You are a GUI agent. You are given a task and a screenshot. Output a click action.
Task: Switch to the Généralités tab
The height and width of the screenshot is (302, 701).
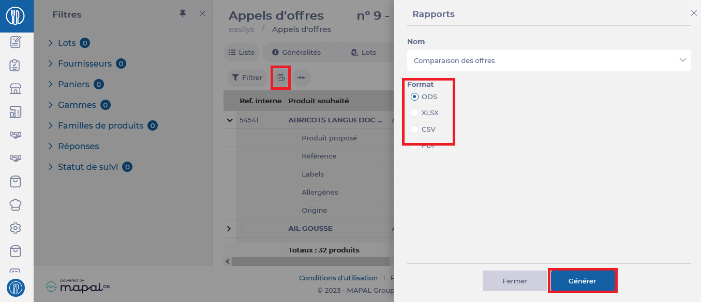click(296, 52)
